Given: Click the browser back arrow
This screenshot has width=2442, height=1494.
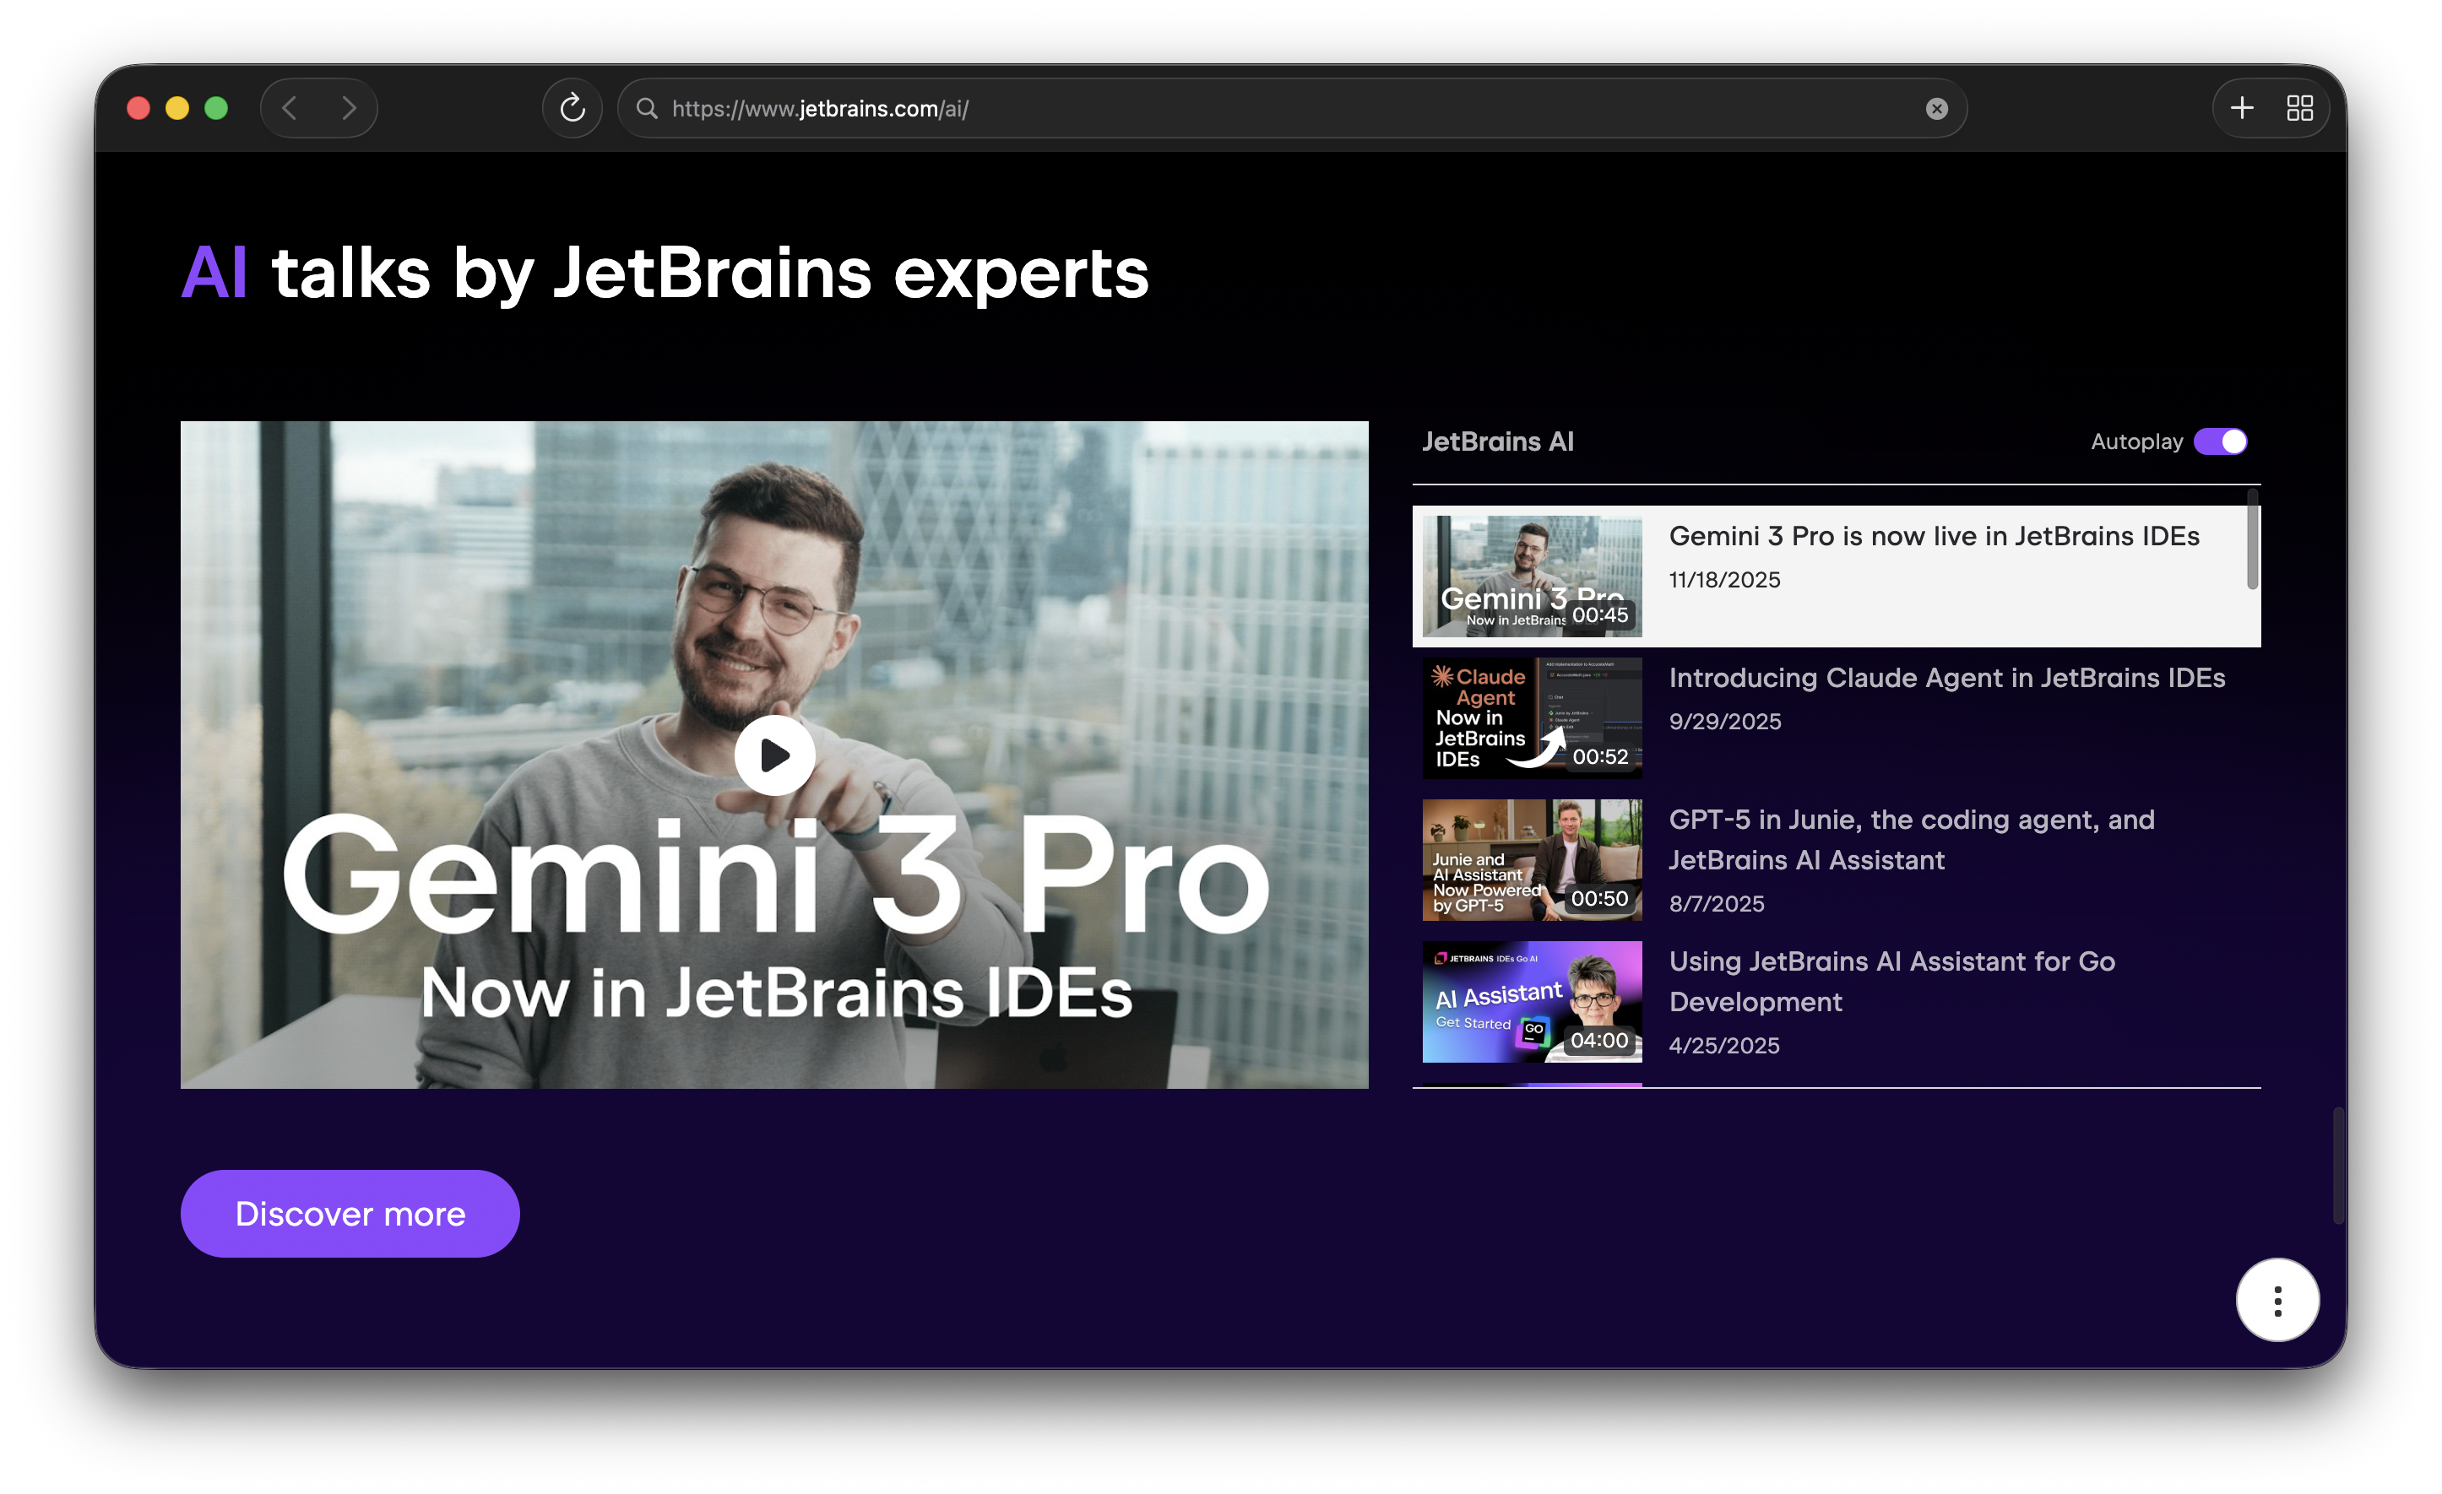Looking at the screenshot, I should (290, 108).
